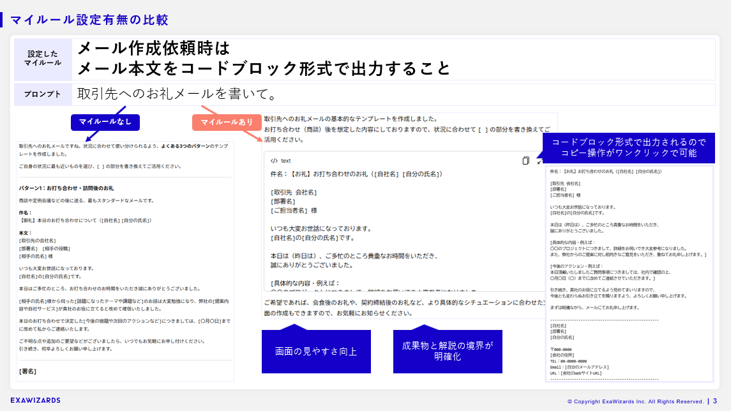Screen dimensions: 731x411
Task: Click the heading "パターン1：お打ち合わせ・訪問後のお礼"
Action: (x=66, y=188)
